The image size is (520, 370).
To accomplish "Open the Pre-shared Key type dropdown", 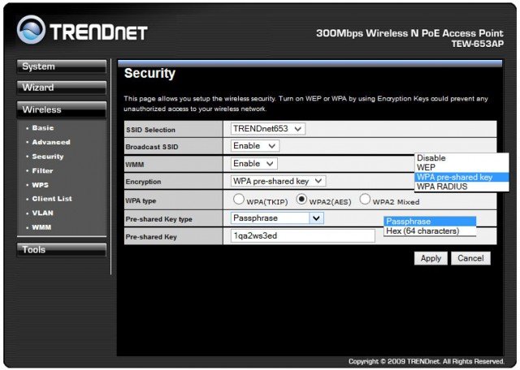I will [276, 217].
